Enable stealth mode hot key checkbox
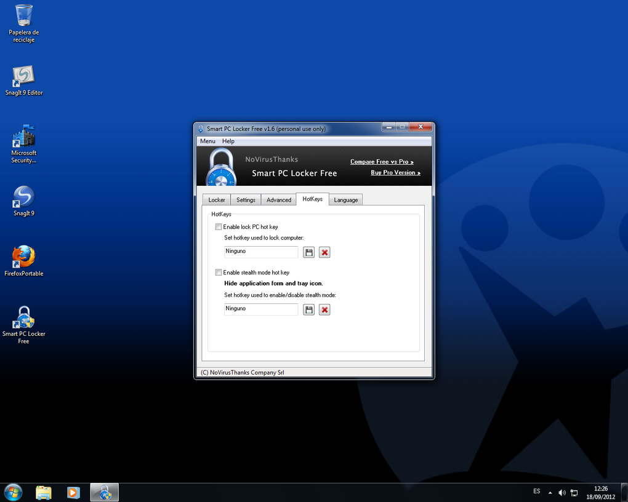Viewport: 628px width, 502px height. coord(219,273)
